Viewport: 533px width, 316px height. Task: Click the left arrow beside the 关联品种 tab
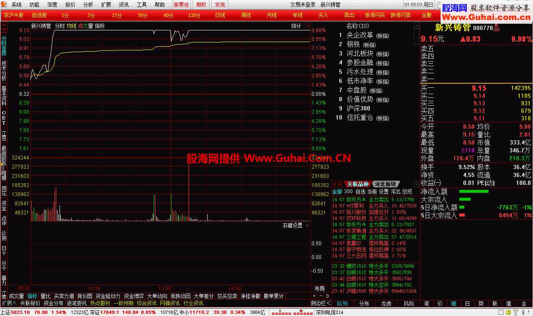(x=334, y=184)
